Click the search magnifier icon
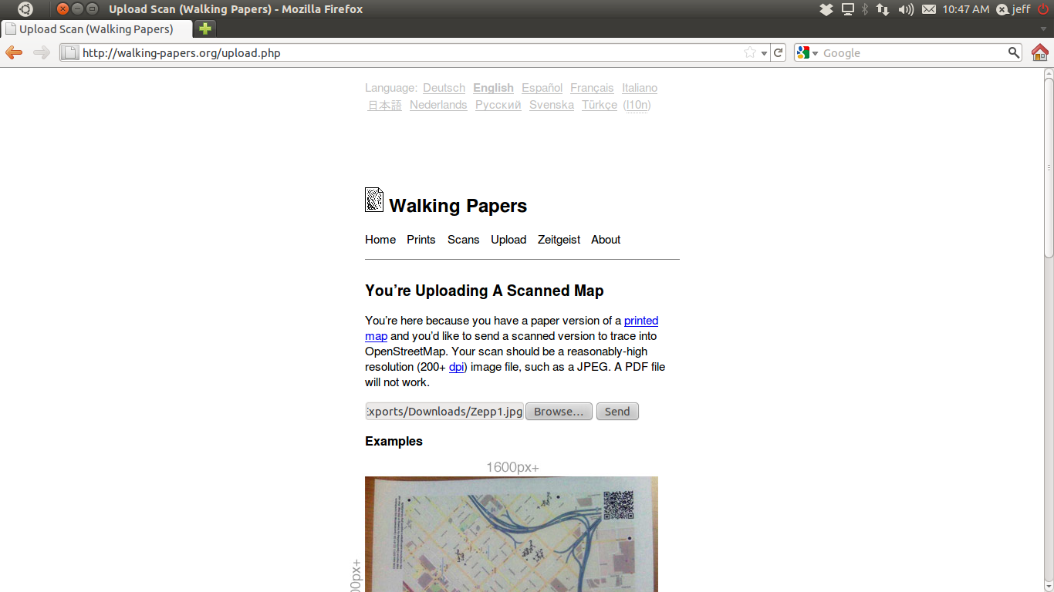This screenshot has height=592, width=1054. coord(1014,52)
